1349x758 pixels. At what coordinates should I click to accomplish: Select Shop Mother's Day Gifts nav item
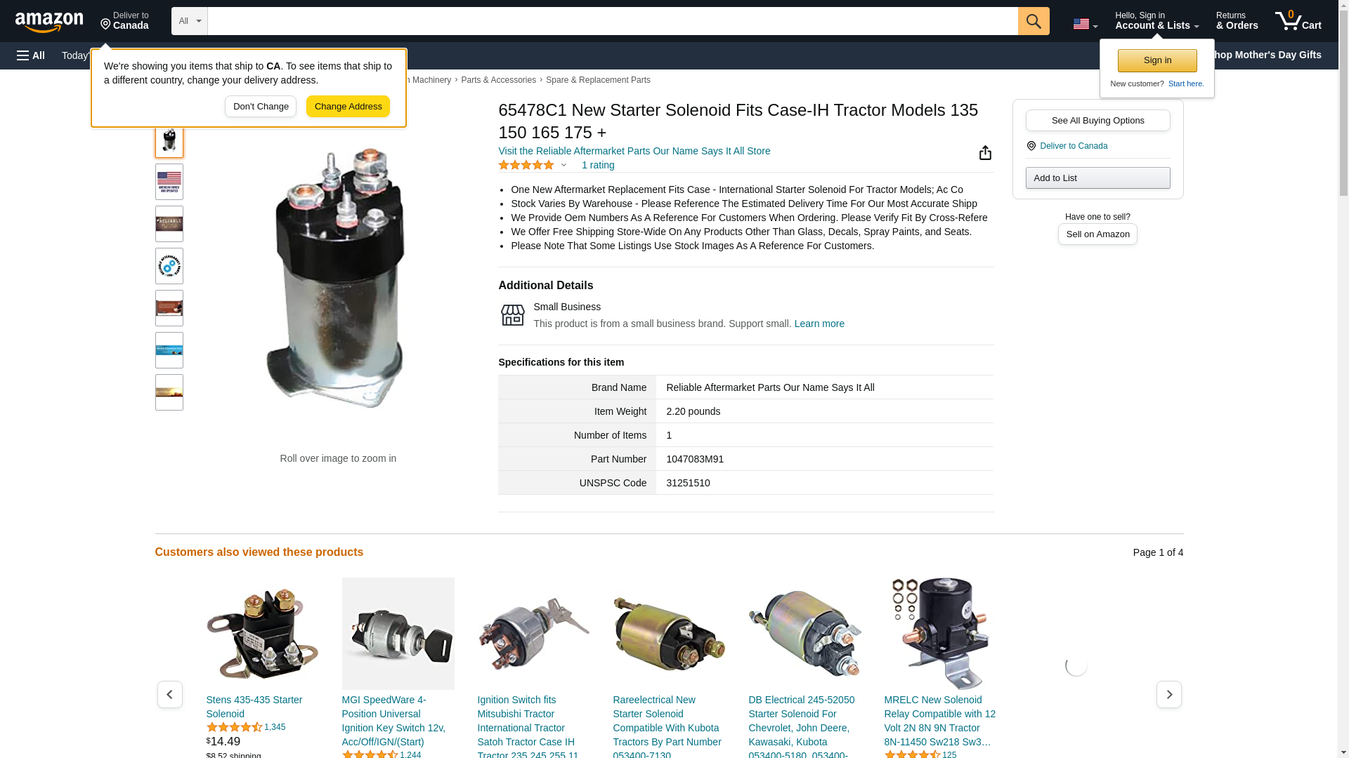1269,55
